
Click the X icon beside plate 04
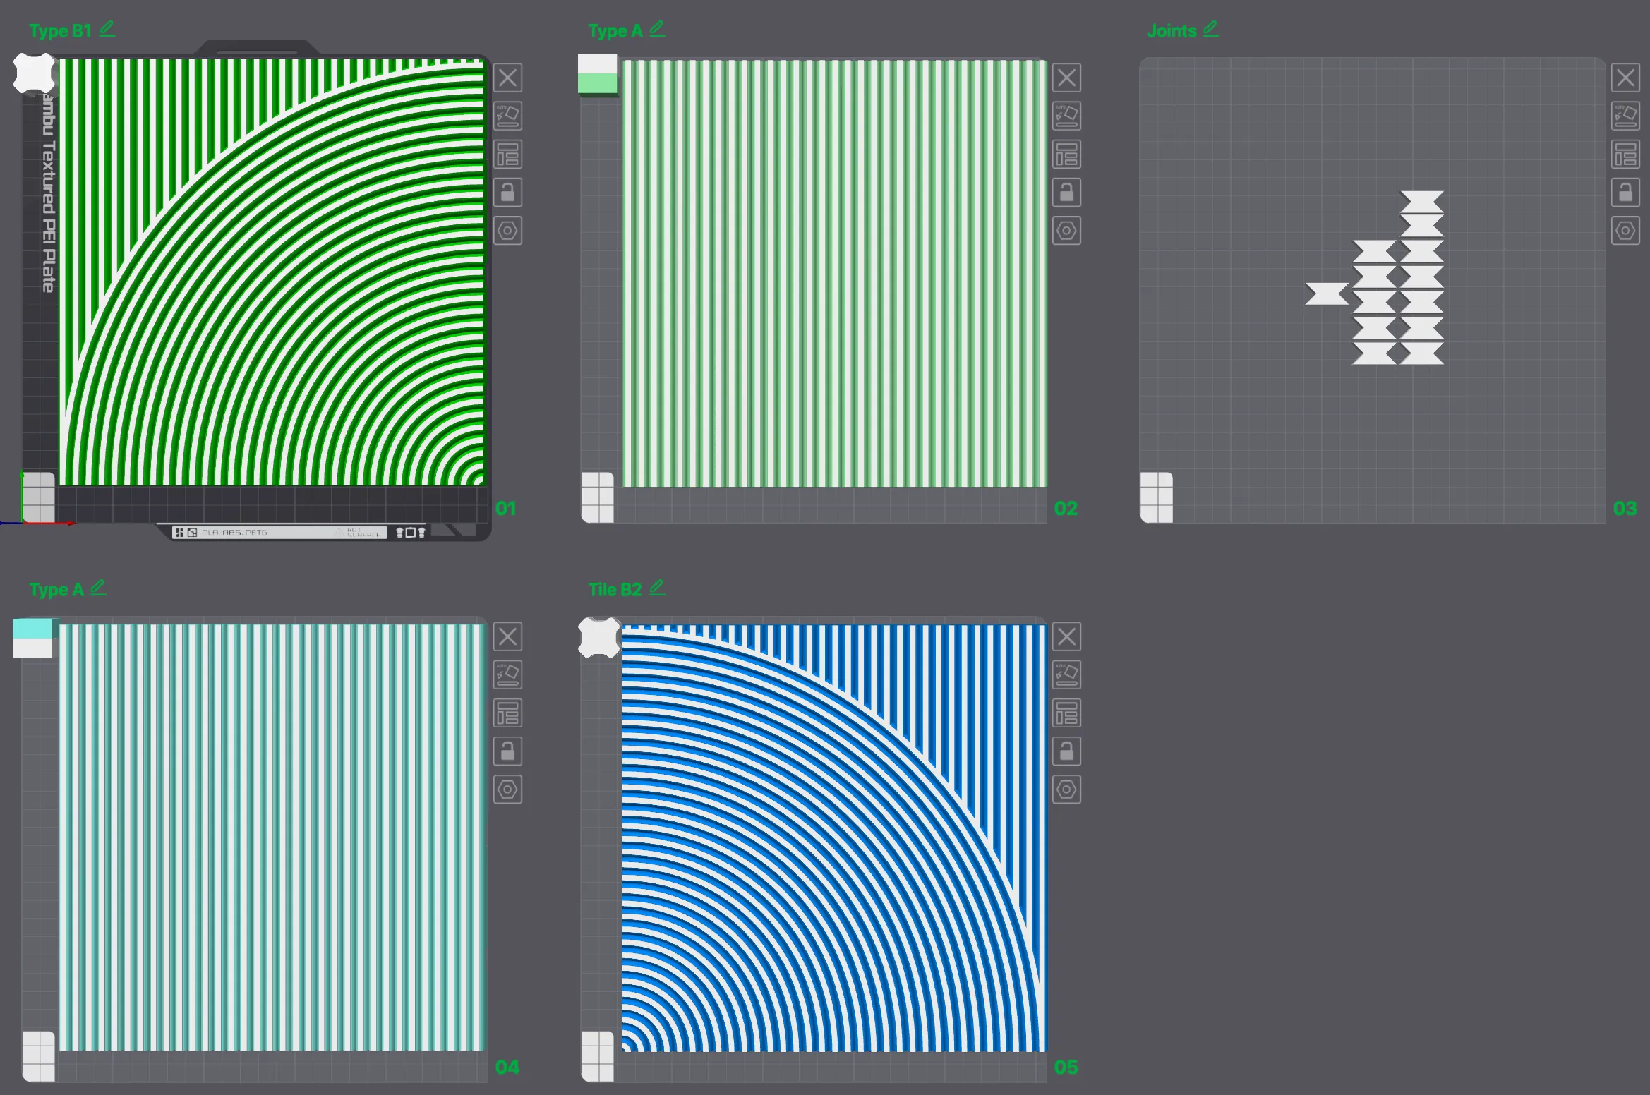(507, 636)
